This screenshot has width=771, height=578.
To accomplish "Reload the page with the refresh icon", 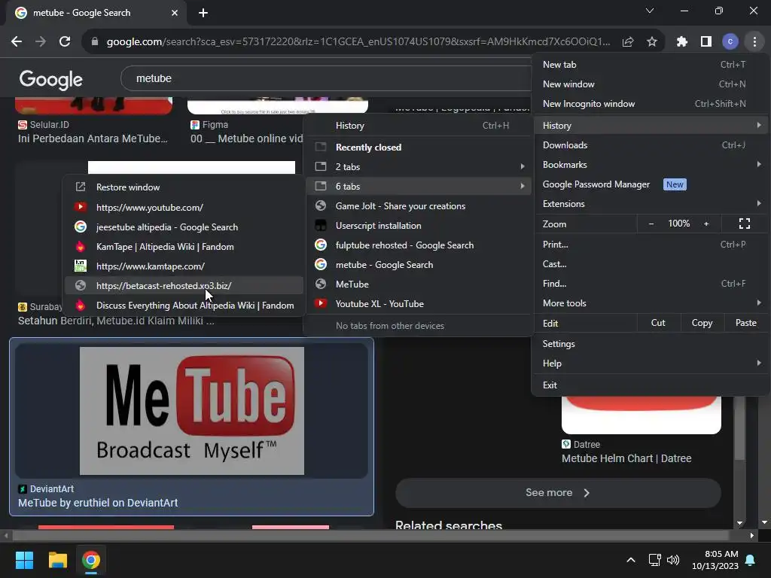I will pos(65,42).
